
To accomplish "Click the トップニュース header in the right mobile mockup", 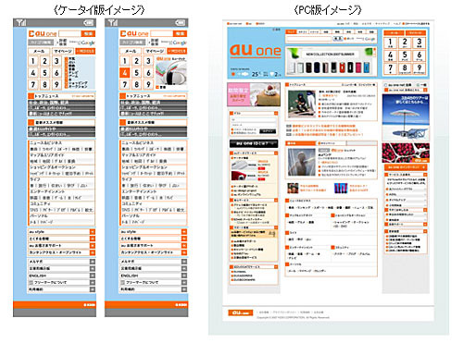I will [154, 96].
